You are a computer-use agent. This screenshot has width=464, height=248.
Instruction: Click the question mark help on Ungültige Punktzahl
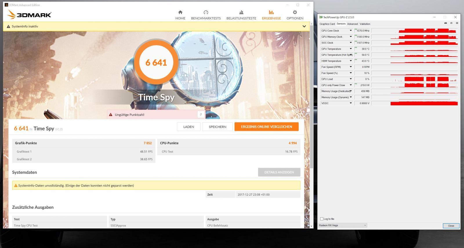tap(201, 115)
